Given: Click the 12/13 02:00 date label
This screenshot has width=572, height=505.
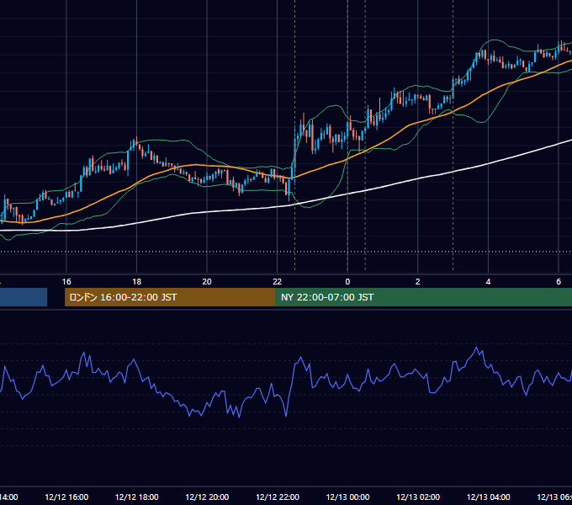Looking at the screenshot, I should [418, 497].
